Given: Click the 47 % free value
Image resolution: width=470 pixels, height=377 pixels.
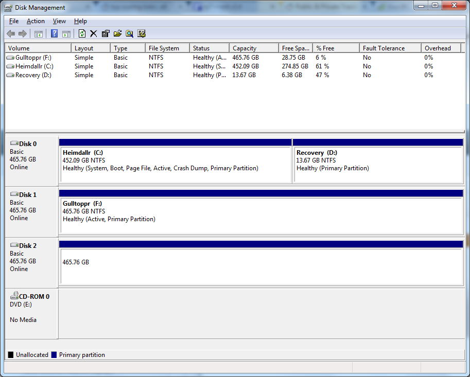Looking at the screenshot, I should [x=322, y=75].
